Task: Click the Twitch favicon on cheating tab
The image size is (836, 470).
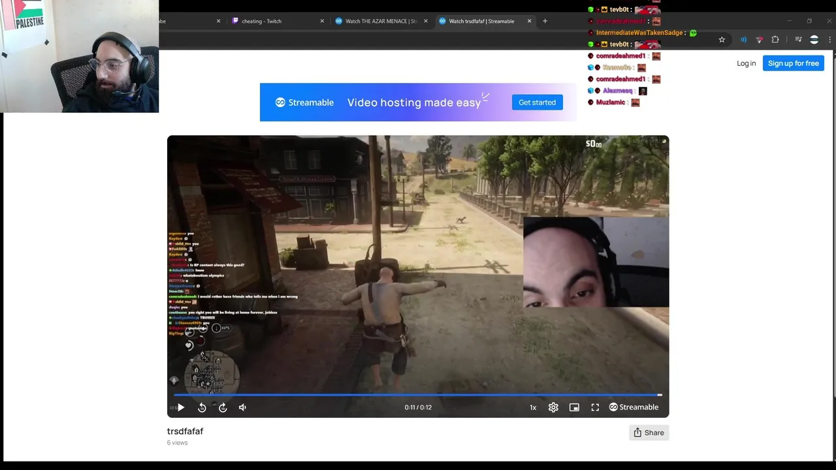Action: (x=235, y=21)
